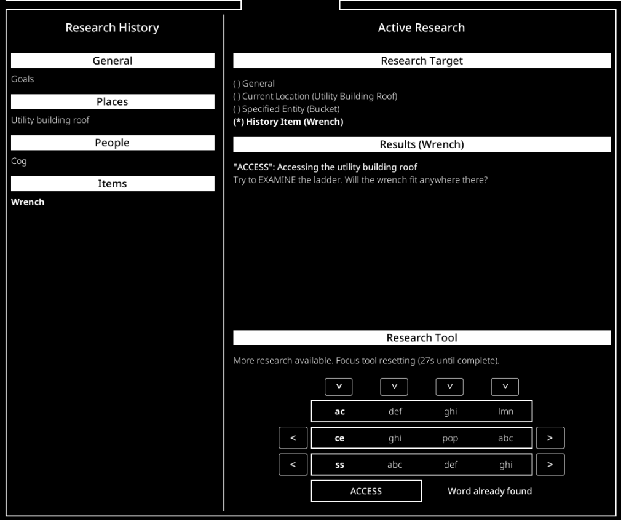Screen dimensions: 621x520
Task: Choose History Item (Wrench) research target
Action: (x=288, y=122)
